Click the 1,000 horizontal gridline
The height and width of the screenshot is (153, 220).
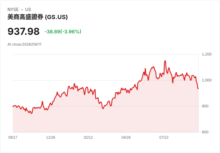pos(106,80)
